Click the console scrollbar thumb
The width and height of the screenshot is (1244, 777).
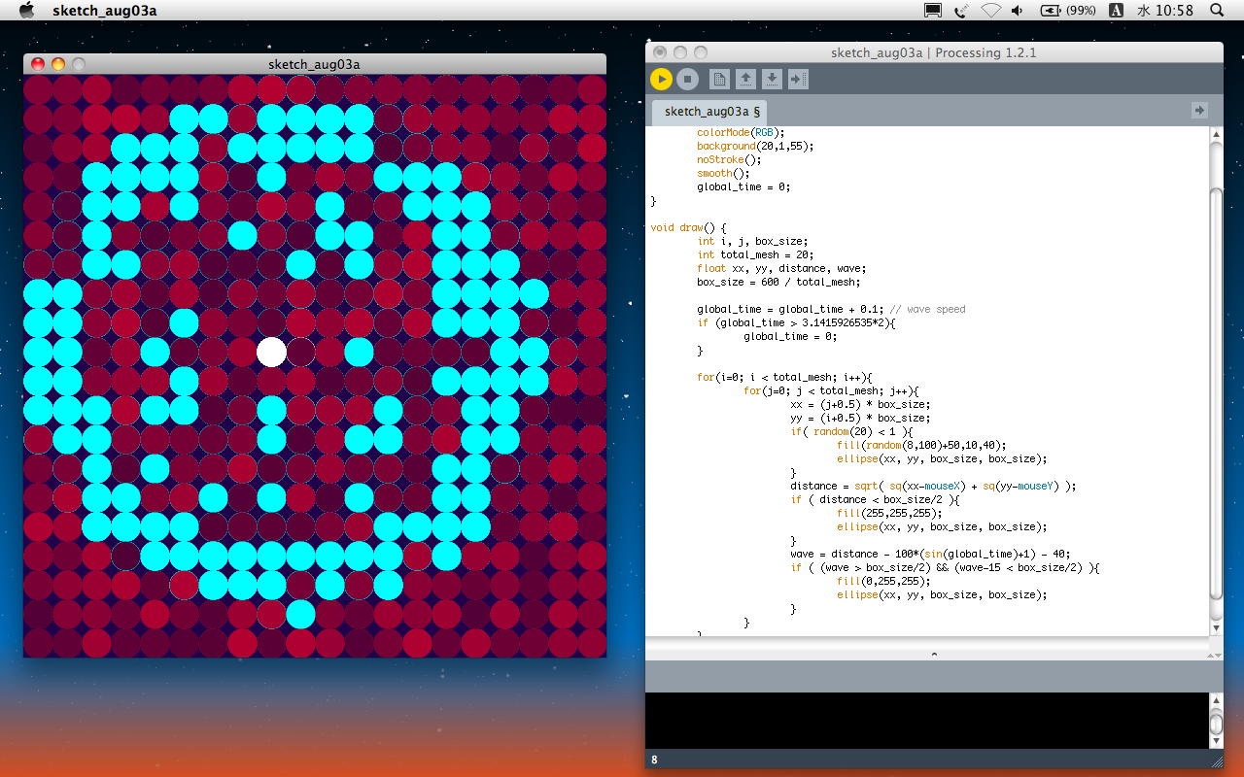coord(1216,724)
